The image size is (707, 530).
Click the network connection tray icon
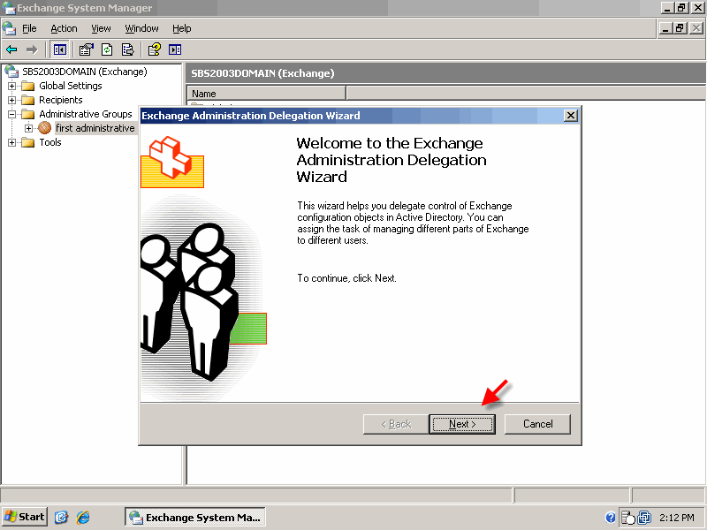(645, 518)
